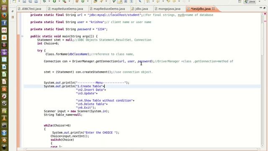Click the lower orange view icon in left trim
The width and height of the screenshot is (268, 151).
13,17
